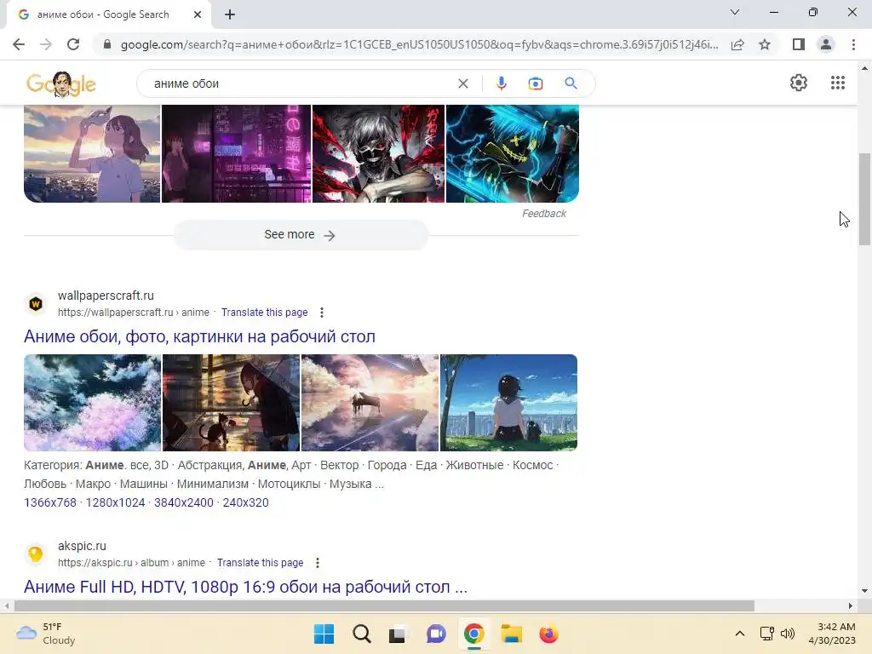Open the weather widget showing 51°F

coord(46,634)
